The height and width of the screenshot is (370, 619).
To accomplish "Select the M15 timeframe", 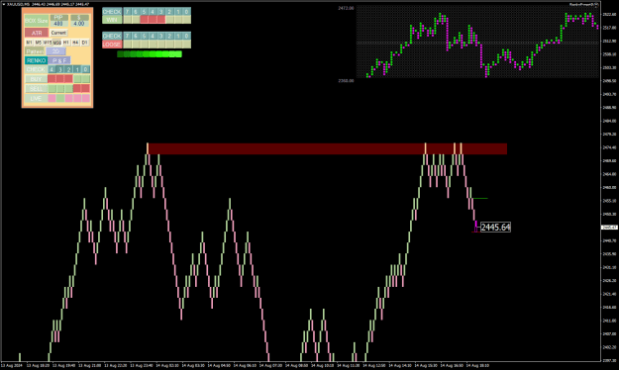I will (x=48, y=43).
